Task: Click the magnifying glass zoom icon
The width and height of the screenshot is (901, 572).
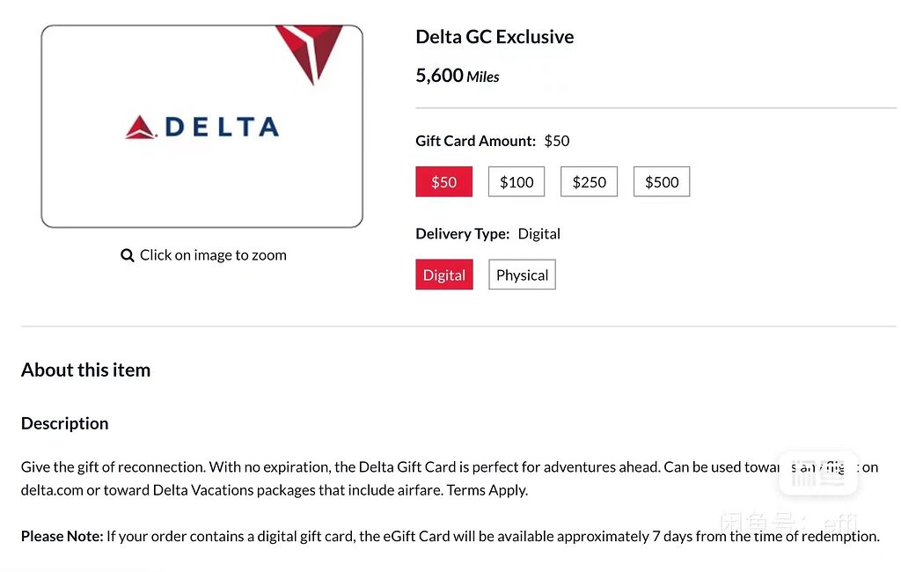Action: tap(128, 254)
